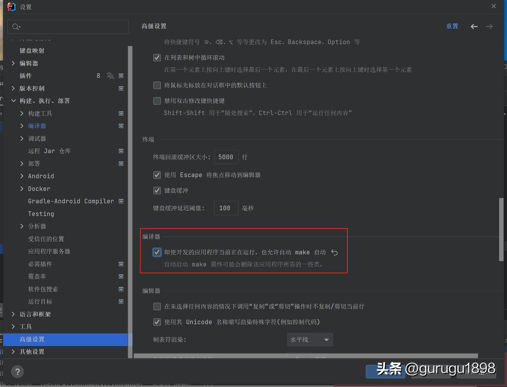Click the back navigation arrow near 重置
This screenshot has height=387, width=507.
(474, 26)
